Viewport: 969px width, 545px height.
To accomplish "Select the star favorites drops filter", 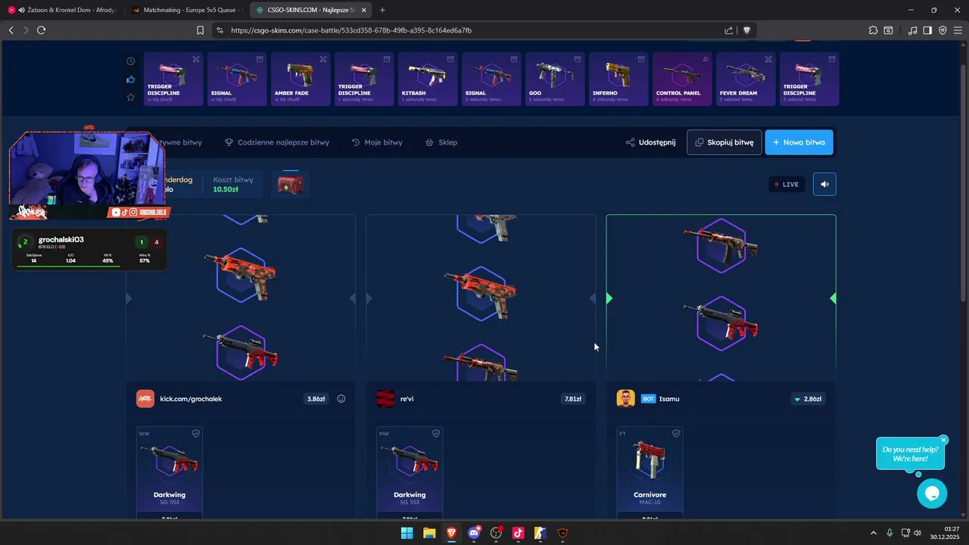I will (x=130, y=97).
